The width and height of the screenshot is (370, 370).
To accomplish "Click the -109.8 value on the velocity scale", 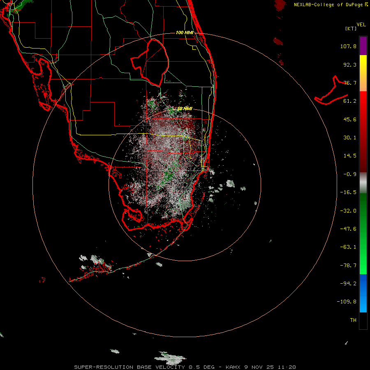I will (x=347, y=302).
